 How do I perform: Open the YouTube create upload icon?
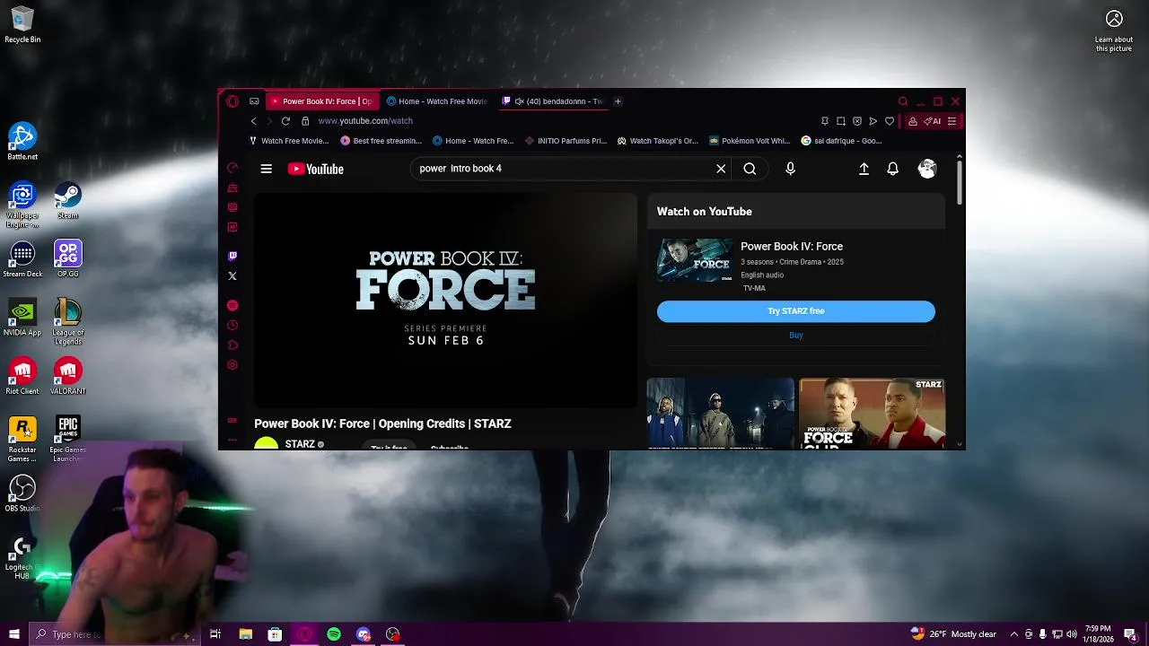click(864, 169)
